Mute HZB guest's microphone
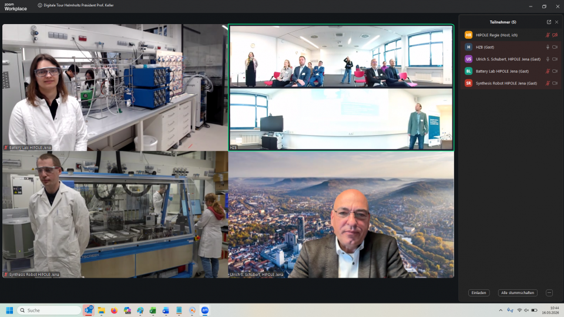This screenshot has height=317, width=564. (x=548, y=47)
